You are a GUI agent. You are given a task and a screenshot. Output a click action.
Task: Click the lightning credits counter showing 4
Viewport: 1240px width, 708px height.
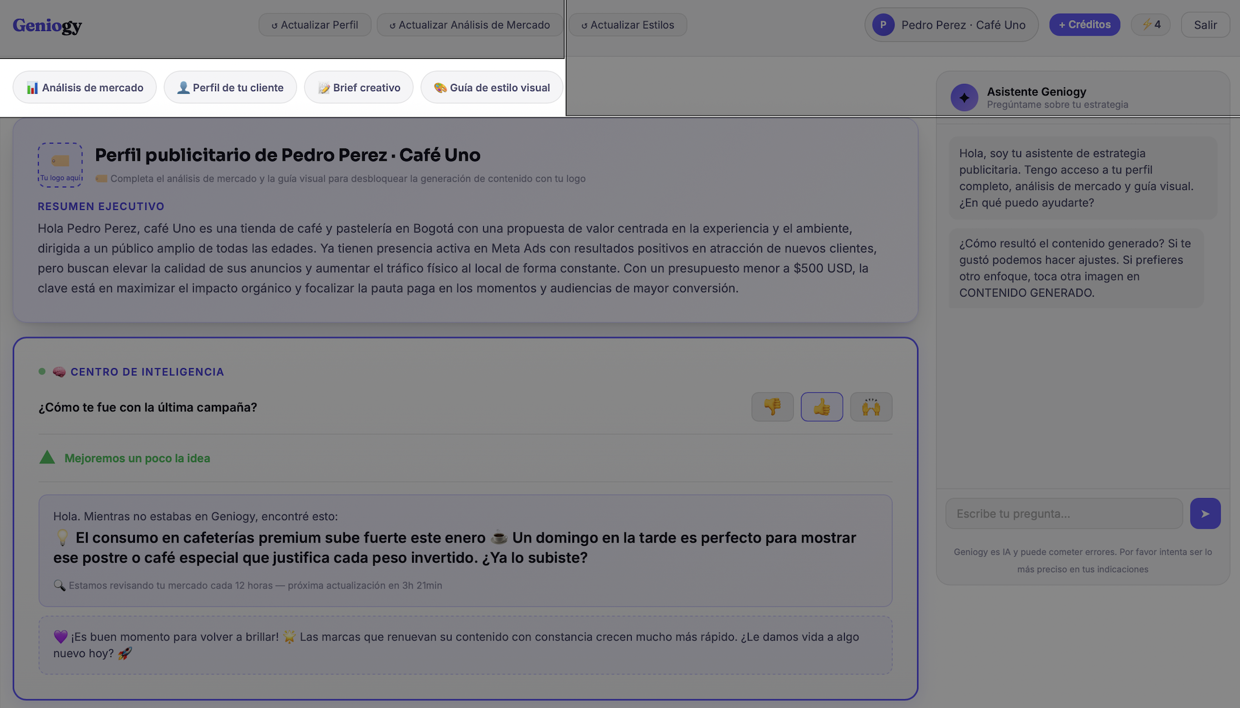(x=1151, y=25)
